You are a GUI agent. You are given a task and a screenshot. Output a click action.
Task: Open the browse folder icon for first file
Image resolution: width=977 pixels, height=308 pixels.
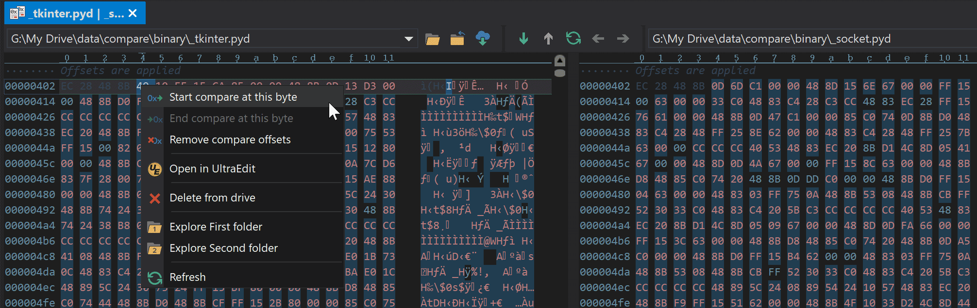point(432,39)
